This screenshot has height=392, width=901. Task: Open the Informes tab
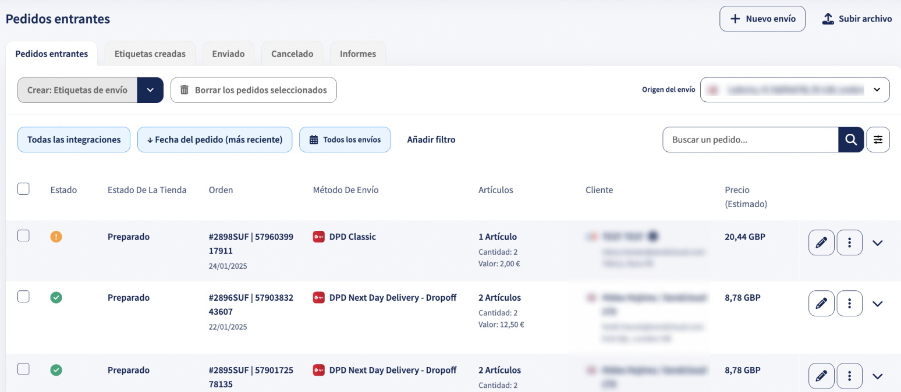point(358,54)
